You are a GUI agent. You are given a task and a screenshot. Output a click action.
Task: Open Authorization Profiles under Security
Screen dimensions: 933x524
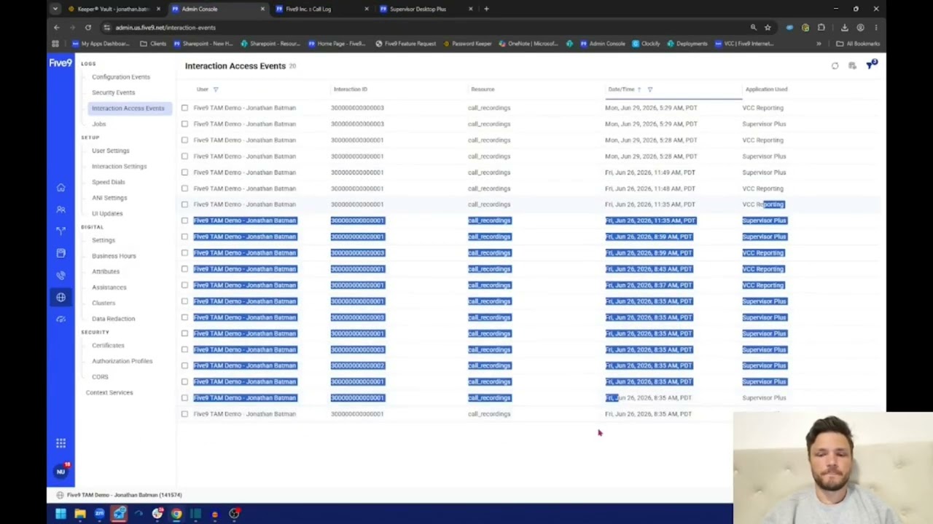point(122,361)
